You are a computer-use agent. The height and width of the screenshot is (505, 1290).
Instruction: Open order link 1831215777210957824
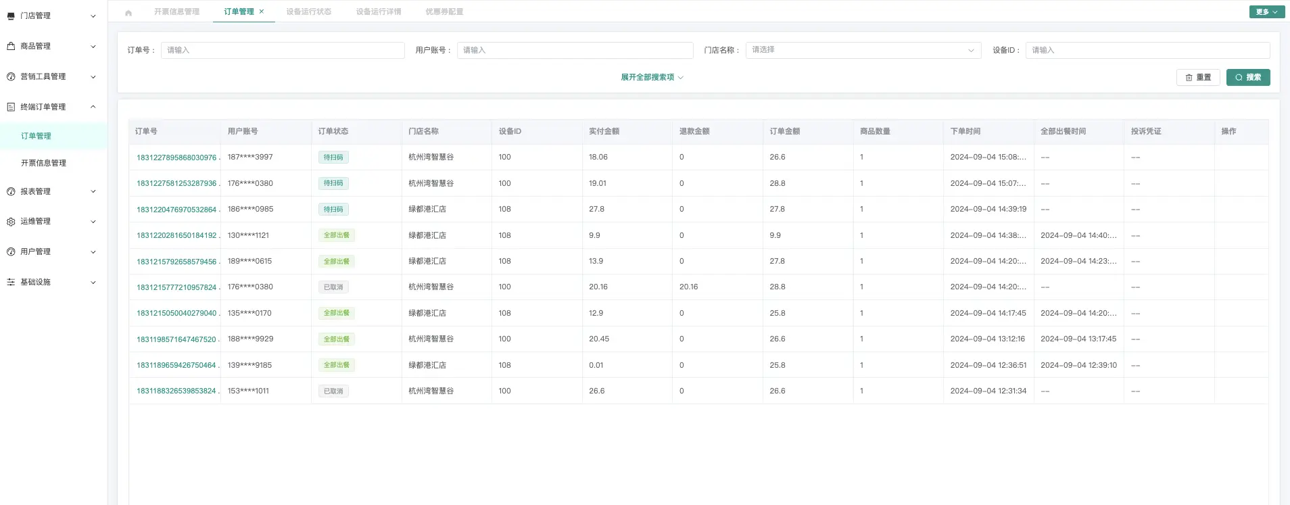coord(177,287)
